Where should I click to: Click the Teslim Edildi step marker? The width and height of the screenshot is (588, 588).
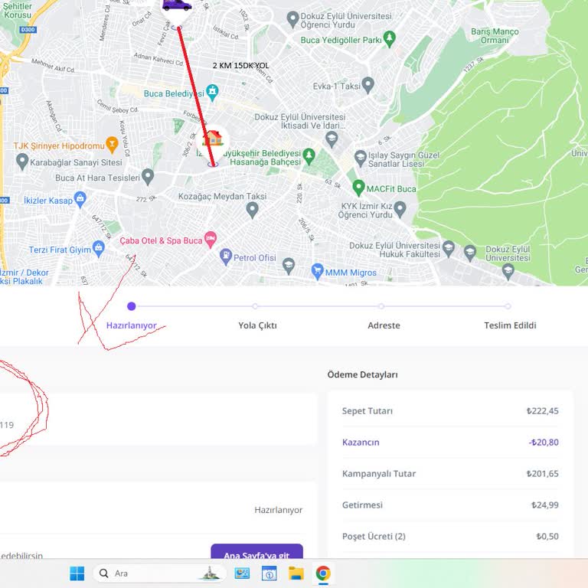[x=508, y=306]
